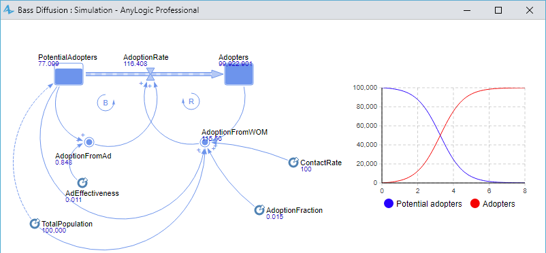Select the AdEffectiveness parameter icon
The height and width of the screenshot is (253, 546).
click(x=82, y=183)
